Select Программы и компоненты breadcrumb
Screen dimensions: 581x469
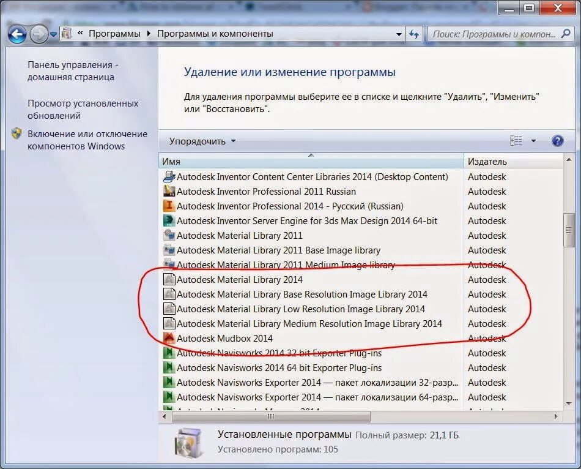[215, 34]
